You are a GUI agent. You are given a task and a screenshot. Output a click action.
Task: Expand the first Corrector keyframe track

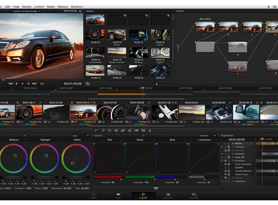[x=233, y=147]
